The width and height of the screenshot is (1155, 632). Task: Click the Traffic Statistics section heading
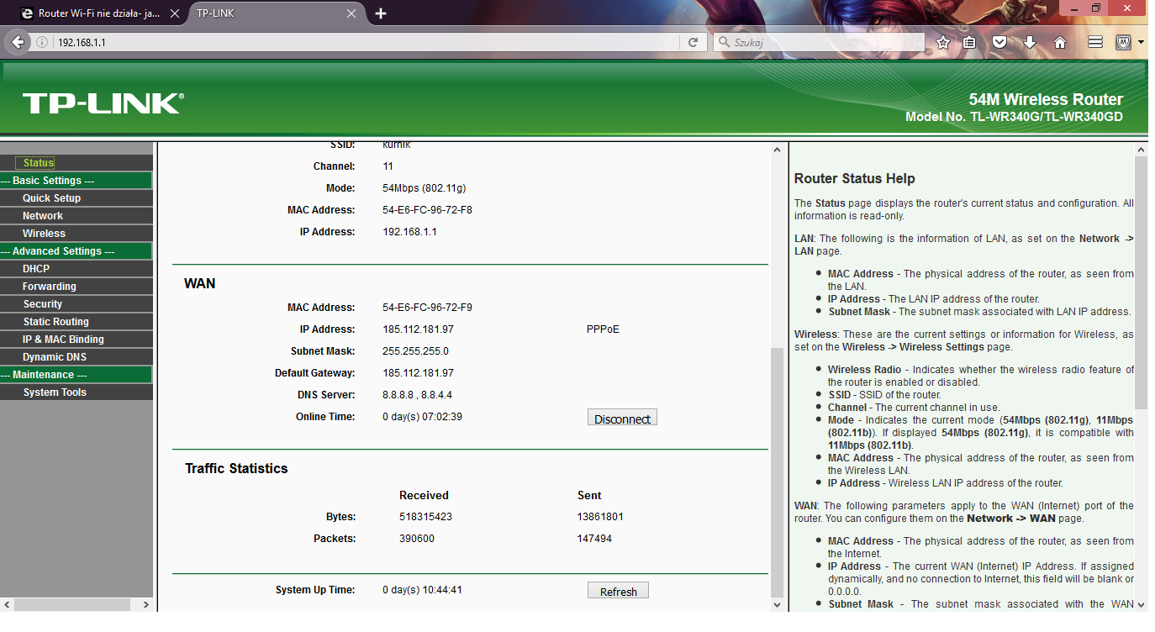[236, 469]
